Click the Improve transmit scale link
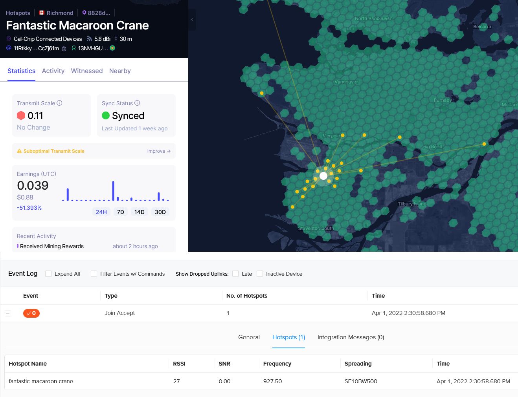Viewport: 518px width, 397px height. (159, 151)
